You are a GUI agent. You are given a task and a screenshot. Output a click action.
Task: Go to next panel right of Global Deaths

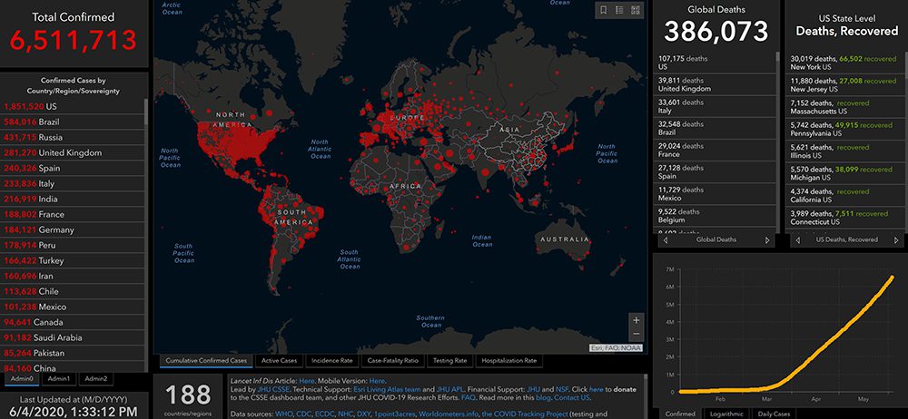767,239
